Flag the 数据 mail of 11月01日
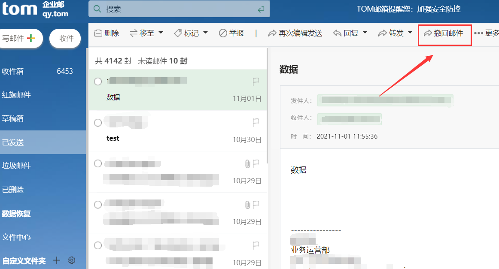 (256, 82)
